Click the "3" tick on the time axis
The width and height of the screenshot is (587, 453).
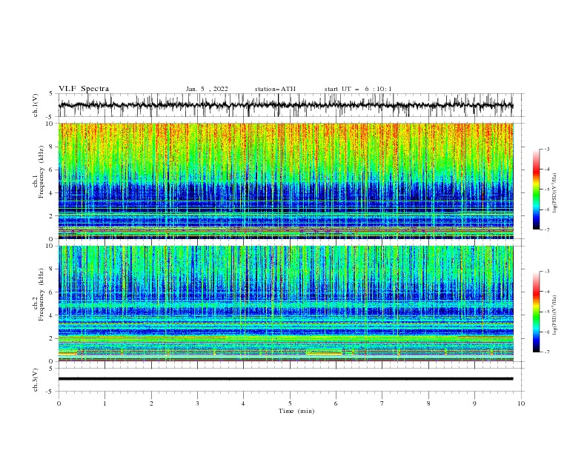point(198,403)
